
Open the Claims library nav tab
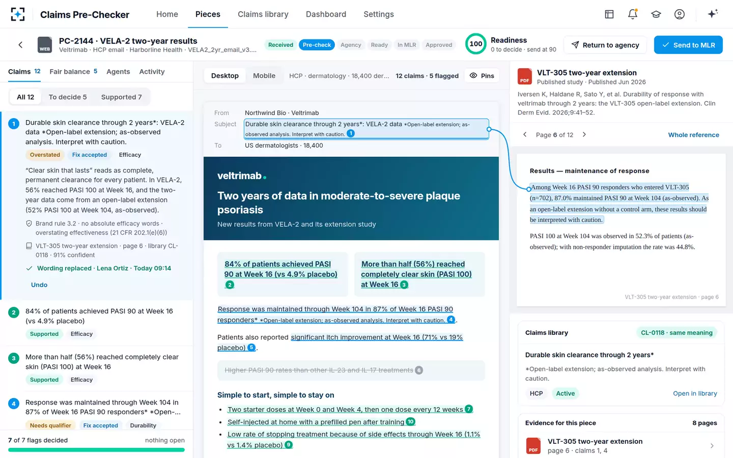tap(263, 14)
